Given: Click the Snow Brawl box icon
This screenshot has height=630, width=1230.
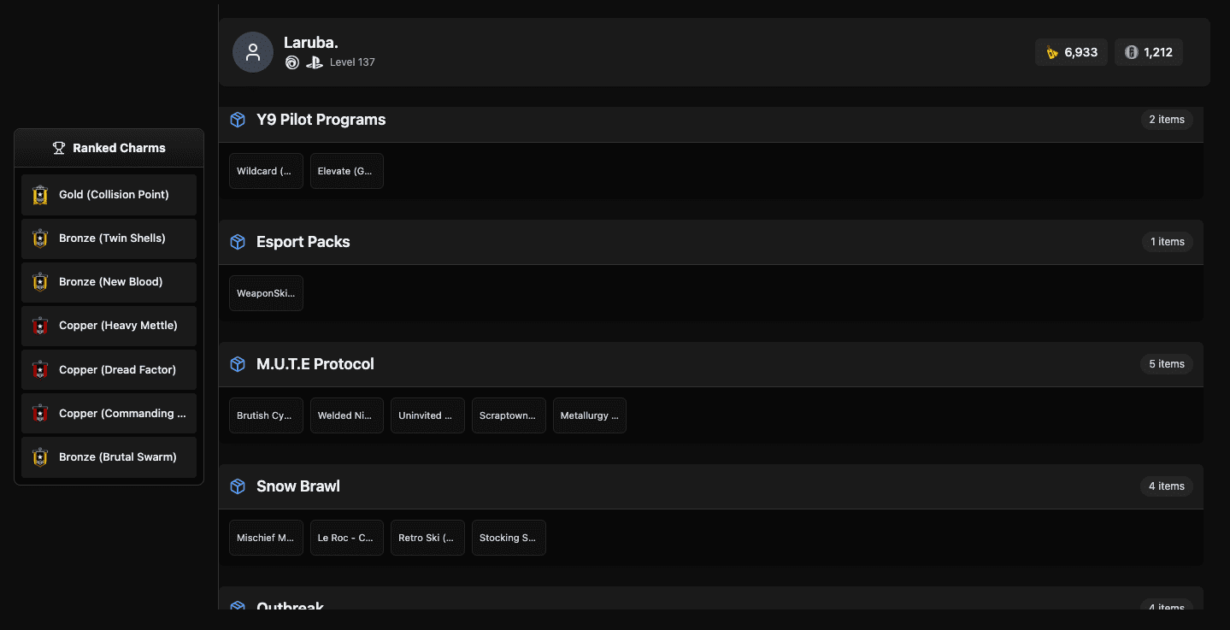Looking at the screenshot, I should (238, 486).
